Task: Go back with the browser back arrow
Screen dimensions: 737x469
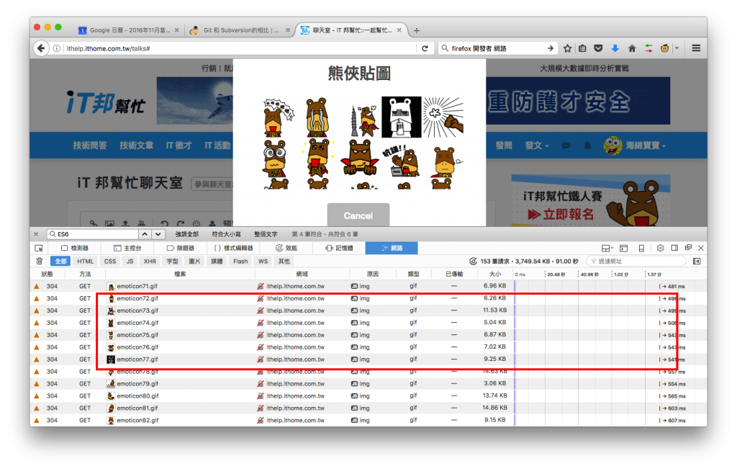Action: coord(41,48)
